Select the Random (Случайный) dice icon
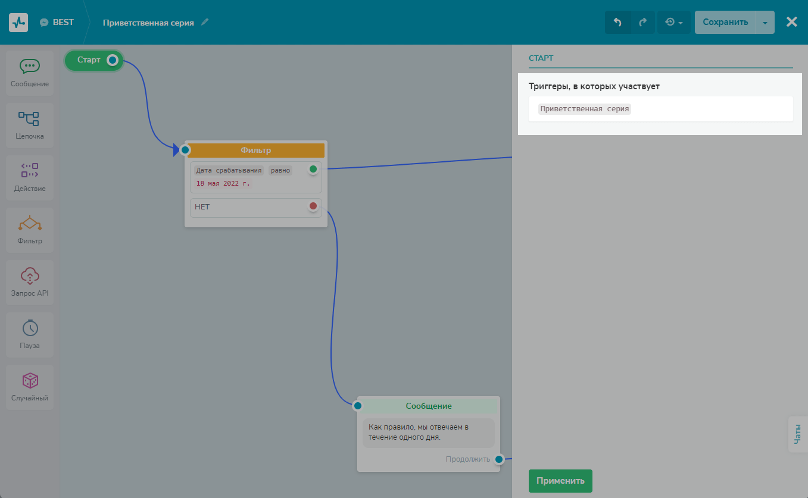The height and width of the screenshot is (498, 808). (29, 380)
